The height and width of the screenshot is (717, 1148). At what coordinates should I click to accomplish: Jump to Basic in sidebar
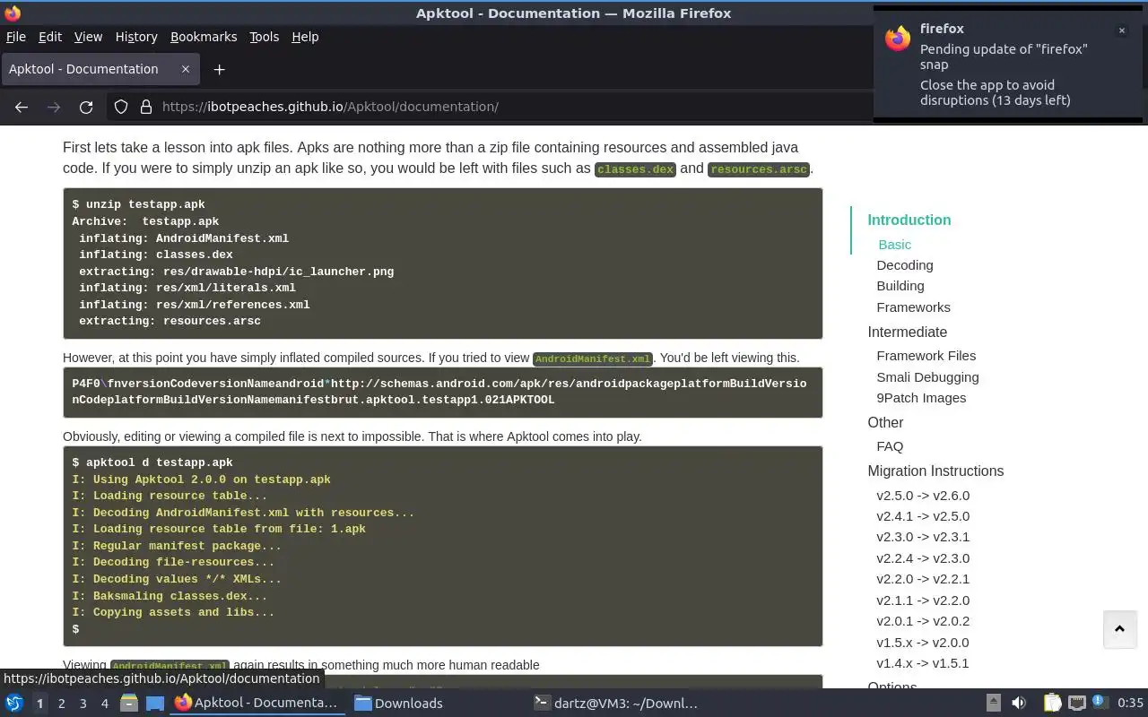click(894, 245)
